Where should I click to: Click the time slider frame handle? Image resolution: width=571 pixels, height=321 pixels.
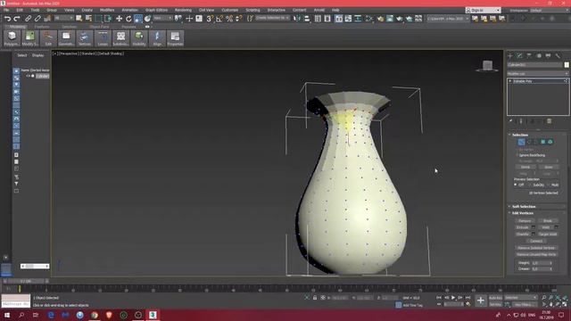click(x=26, y=282)
